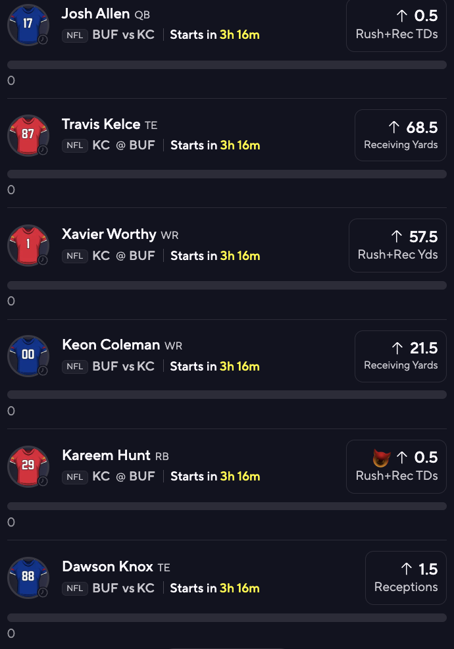Click the start time in Keon Coleman's row

point(214,367)
